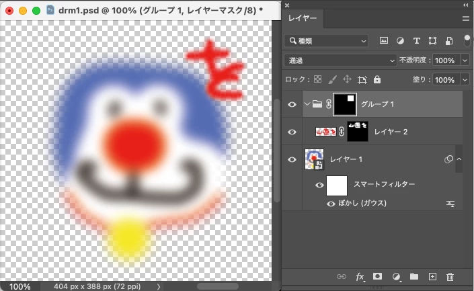
Task: Filter layers by pixel layer icon
Action: (x=384, y=40)
